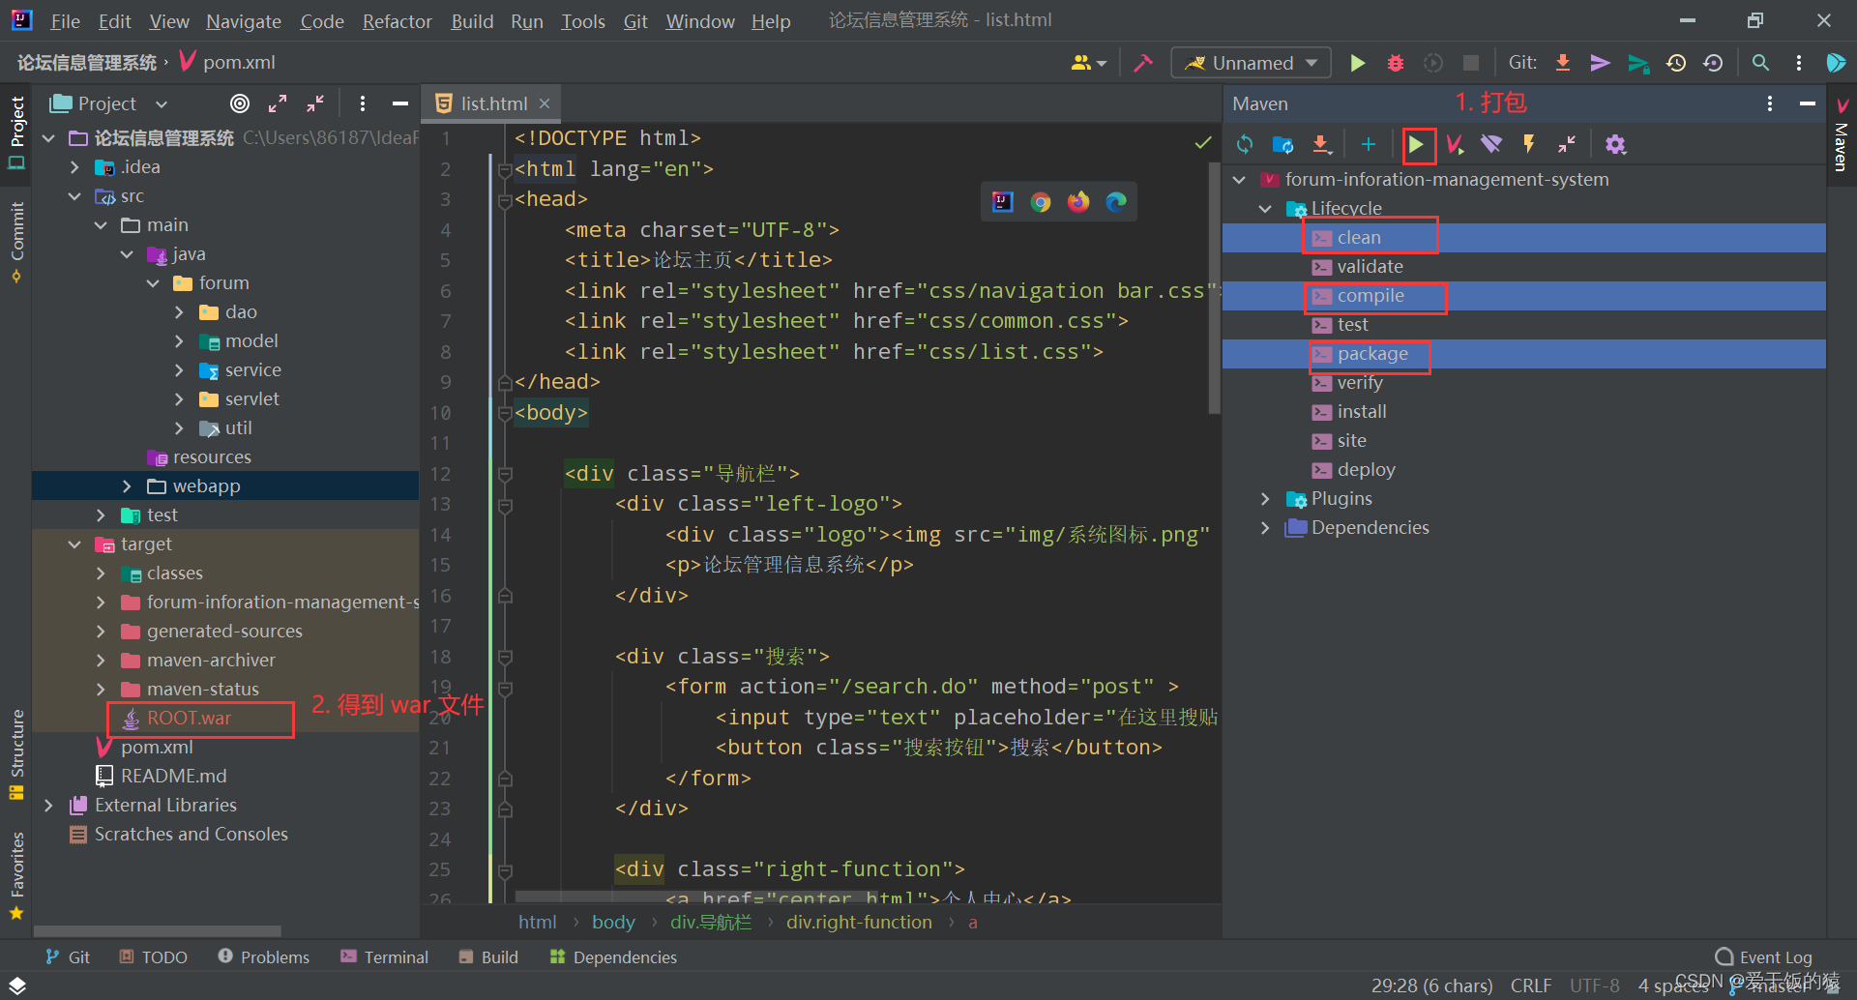Viewport: 1857px width, 1000px height.
Task: Open search everywhere magnifier icon
Action: coord(1759,62)
